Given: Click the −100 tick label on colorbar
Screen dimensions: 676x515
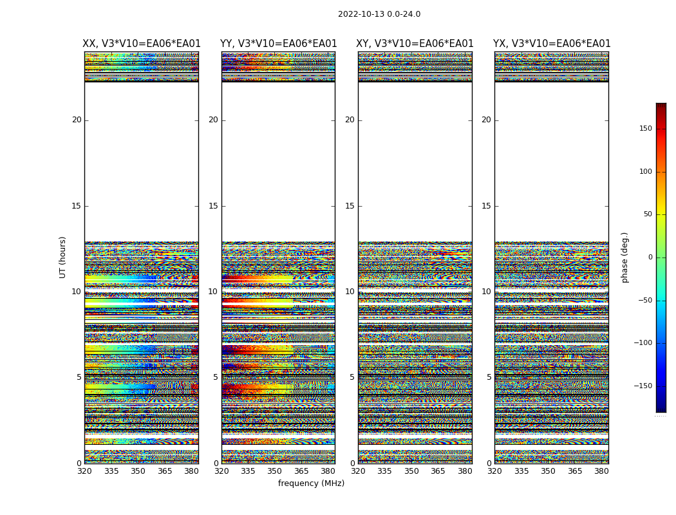Looking at the screenshot, I should (x=643, y=342).
